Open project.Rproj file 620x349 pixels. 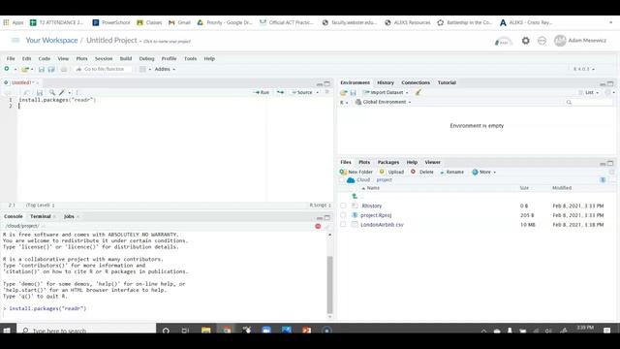coord(376,215)
